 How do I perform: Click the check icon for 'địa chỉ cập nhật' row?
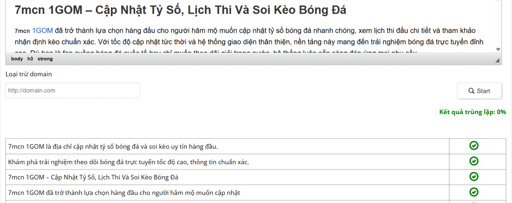coord(474,146)
